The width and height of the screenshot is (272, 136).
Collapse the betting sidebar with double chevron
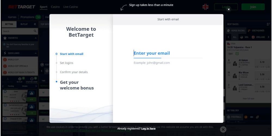(x=35, y=24)
